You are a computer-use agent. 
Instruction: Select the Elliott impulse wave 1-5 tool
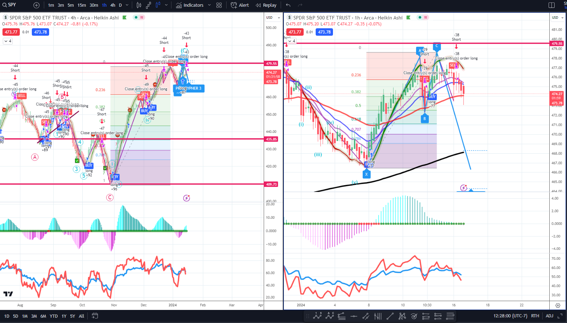(x=317, y=316)
